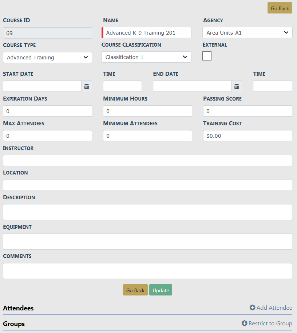
Task: Open the Start Date calendar picker
Action: pos(87,86)
